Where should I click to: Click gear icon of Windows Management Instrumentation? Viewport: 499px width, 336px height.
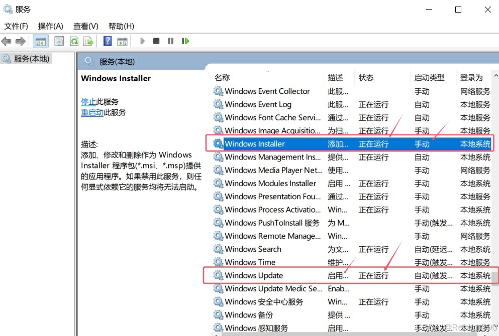218,157
